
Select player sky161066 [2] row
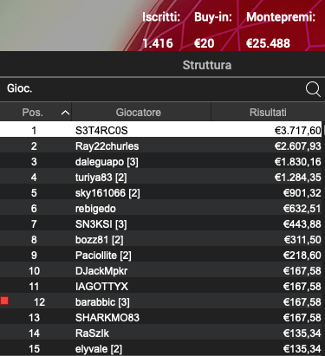coord(161,192)
